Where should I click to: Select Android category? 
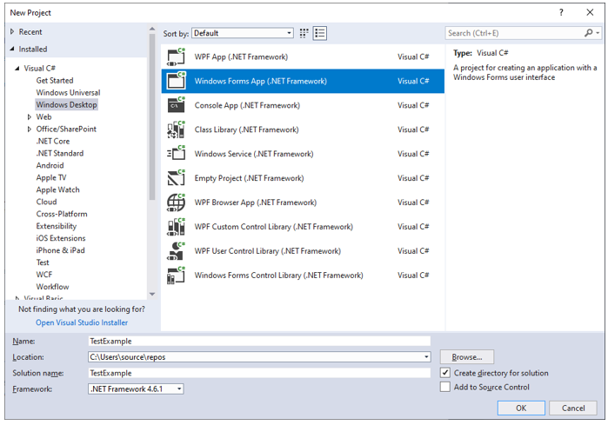click(x=50, y=165)
